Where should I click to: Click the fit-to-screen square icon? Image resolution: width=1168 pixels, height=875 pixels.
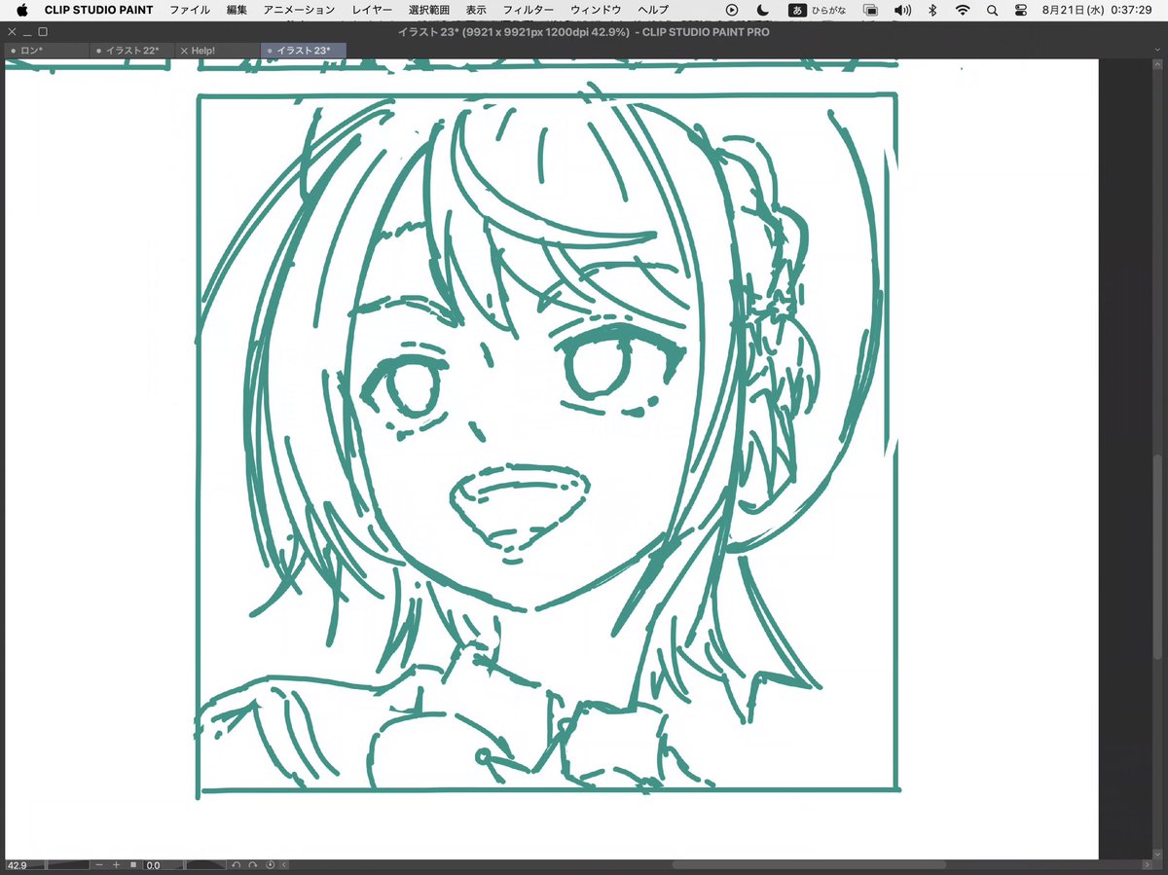(x=133, y=864)
